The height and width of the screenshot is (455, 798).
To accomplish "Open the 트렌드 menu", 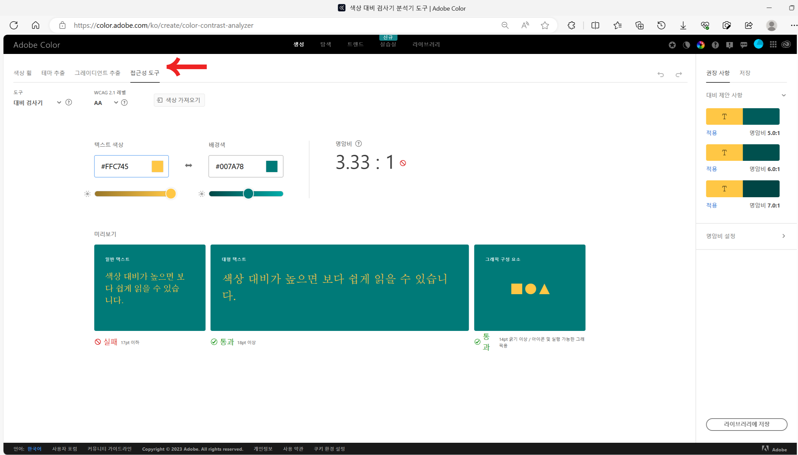I will [x=355, y=44].
